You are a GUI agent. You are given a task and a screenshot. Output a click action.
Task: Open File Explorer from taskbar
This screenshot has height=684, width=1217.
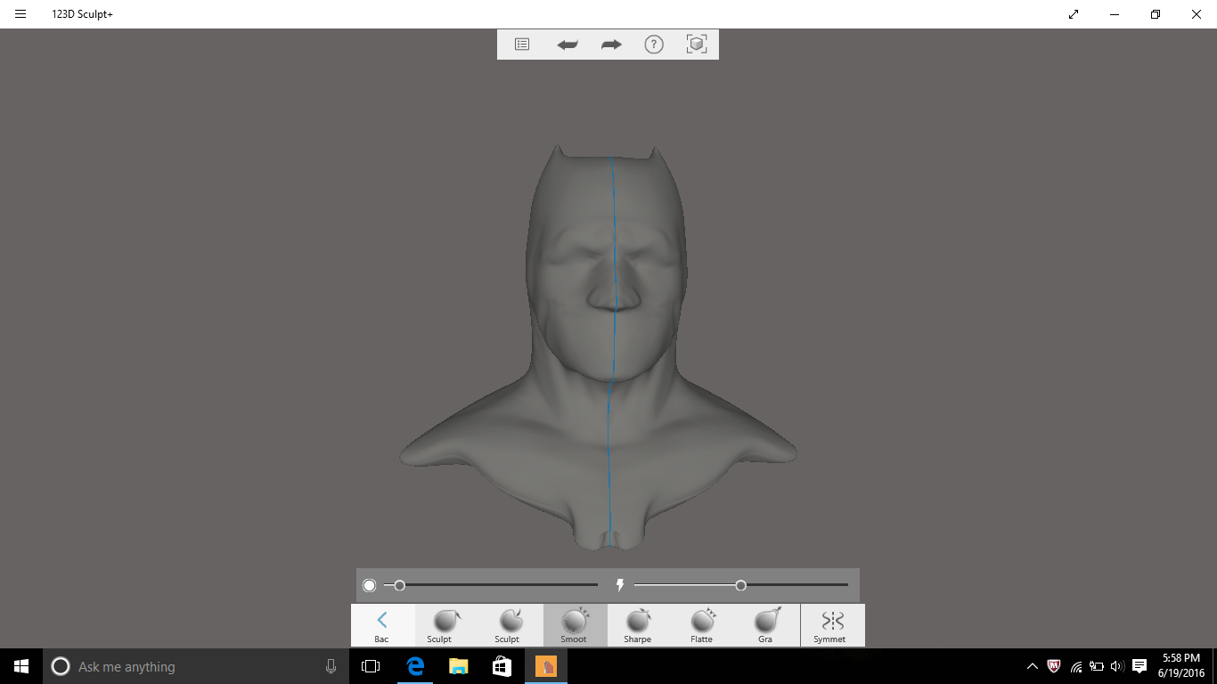pyautogui.click(x=458, y=666)
